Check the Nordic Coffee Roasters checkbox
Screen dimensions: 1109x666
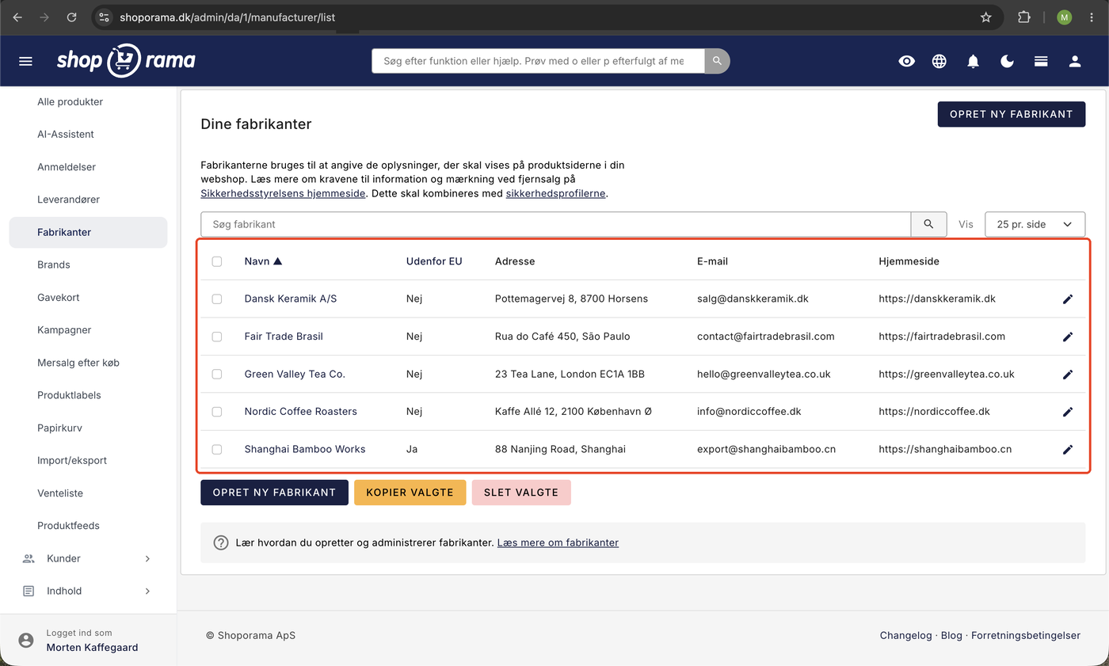coord(217,412)
